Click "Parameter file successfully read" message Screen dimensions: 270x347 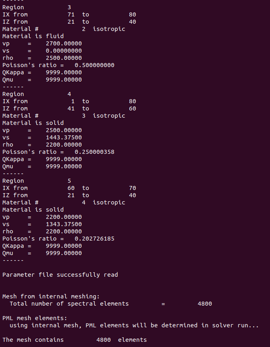coord(60,275)
